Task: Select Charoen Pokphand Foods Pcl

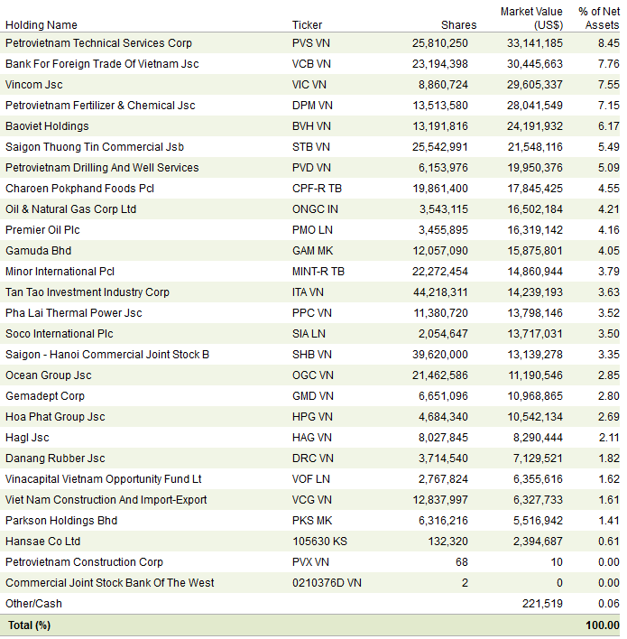Action: point(79,189)
